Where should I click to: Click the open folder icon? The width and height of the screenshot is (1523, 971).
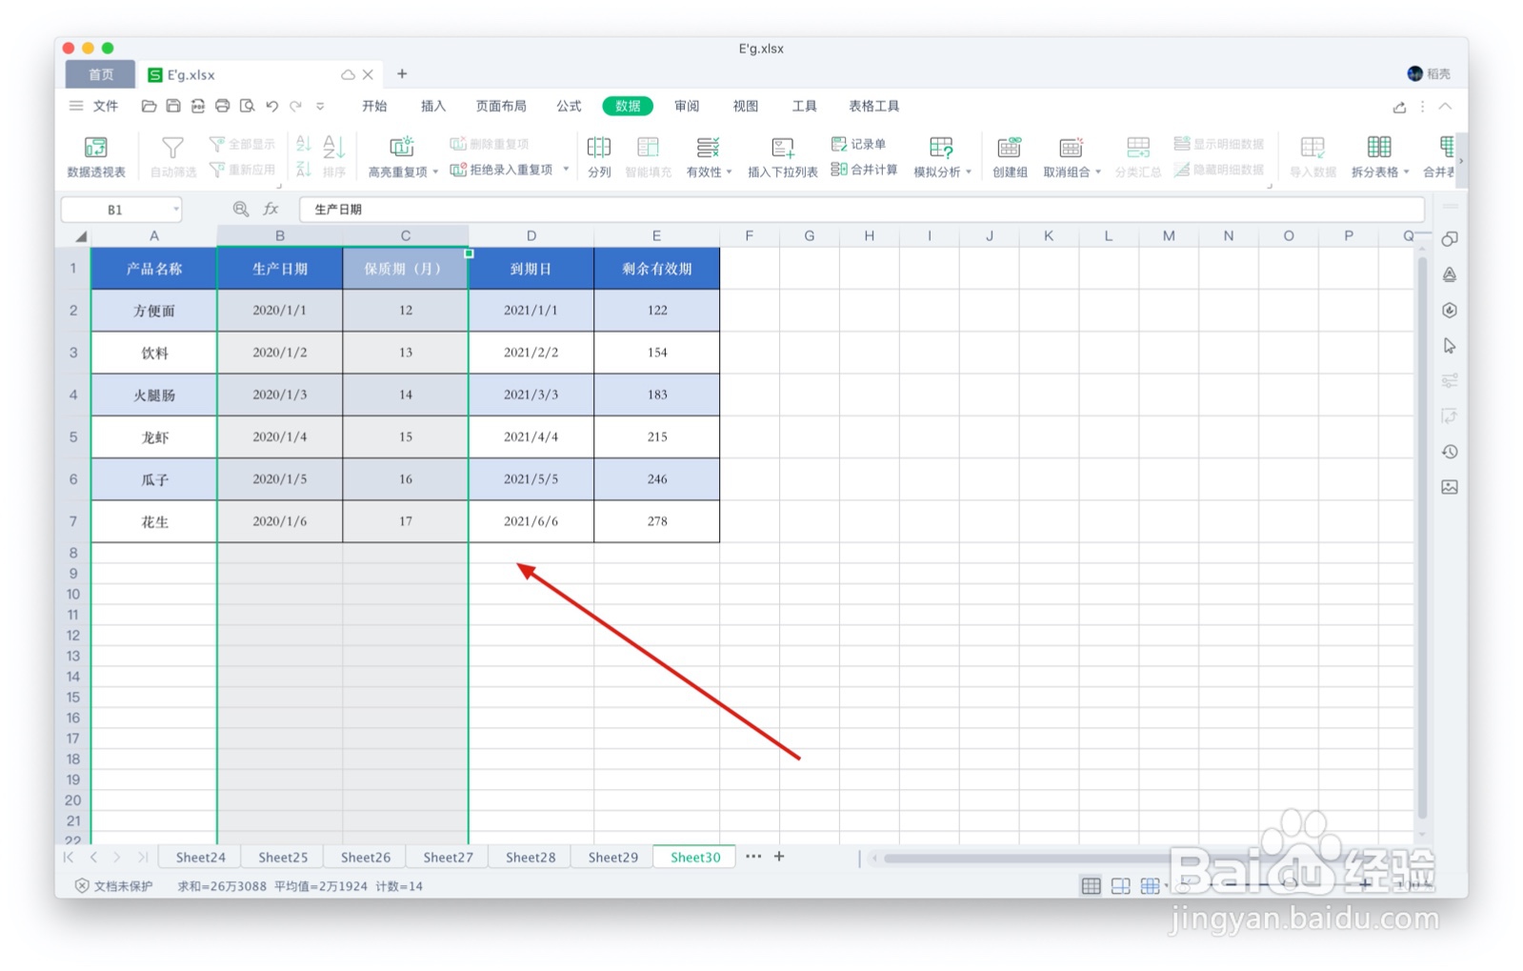(149, 106)
